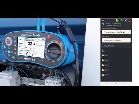139x104 pixels.
Task: Click the F1 key on the tester
Action: pyautogui.click(x=15, y=38)
